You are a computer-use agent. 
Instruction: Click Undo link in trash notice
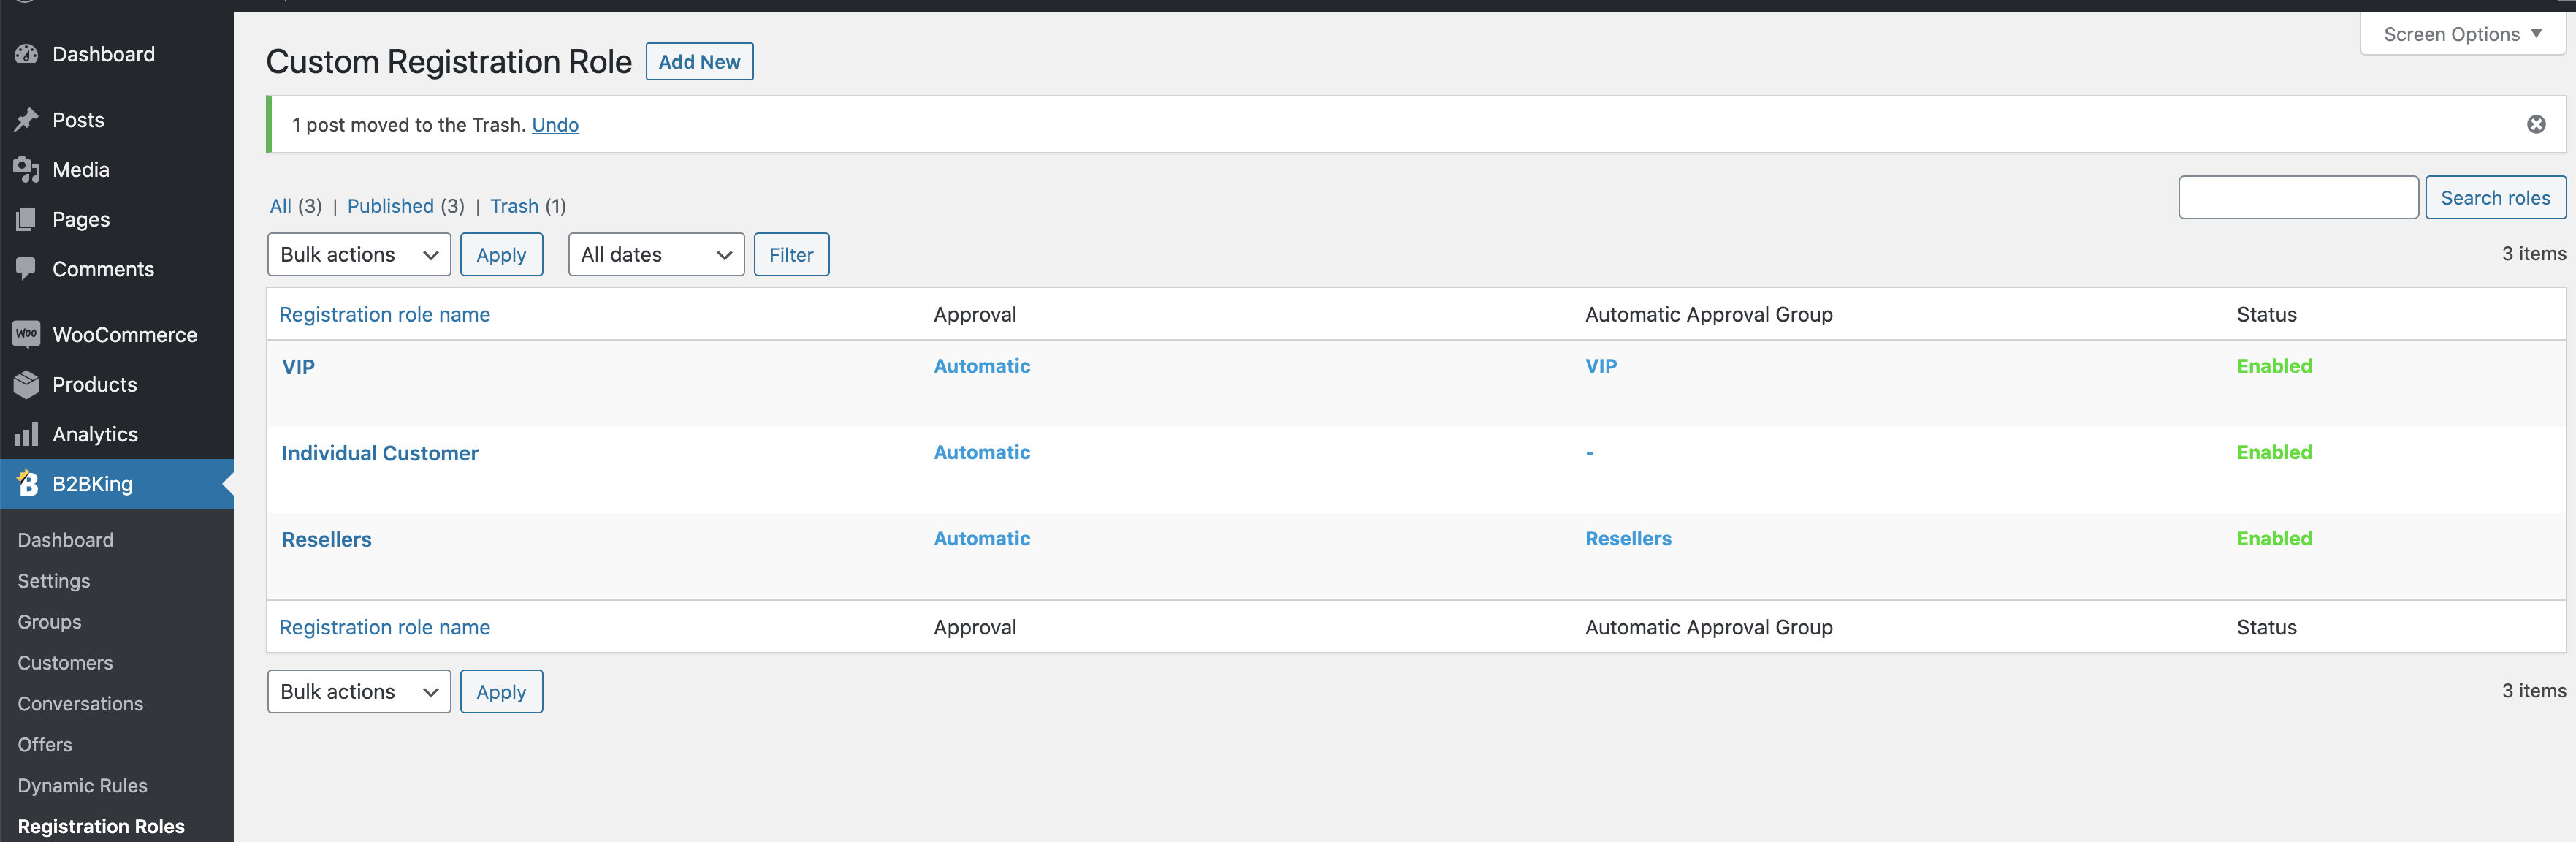(555, 125)
